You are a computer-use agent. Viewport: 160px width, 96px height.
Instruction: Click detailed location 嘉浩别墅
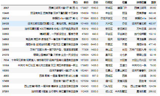[x=141, y=92]
